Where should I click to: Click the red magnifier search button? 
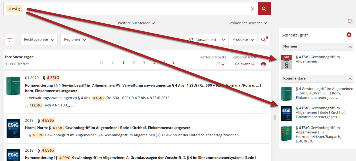pyautogui.click(x=264, y=9)
